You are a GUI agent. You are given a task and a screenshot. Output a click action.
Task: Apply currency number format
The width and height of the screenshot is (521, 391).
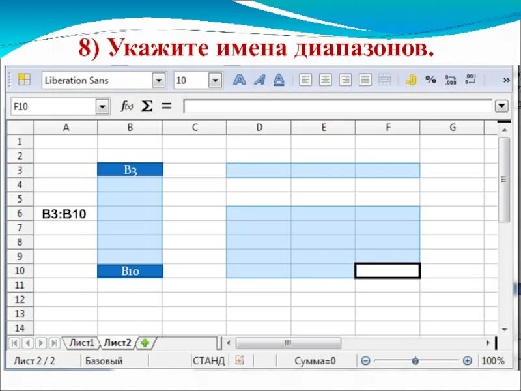tap(412, 80)
